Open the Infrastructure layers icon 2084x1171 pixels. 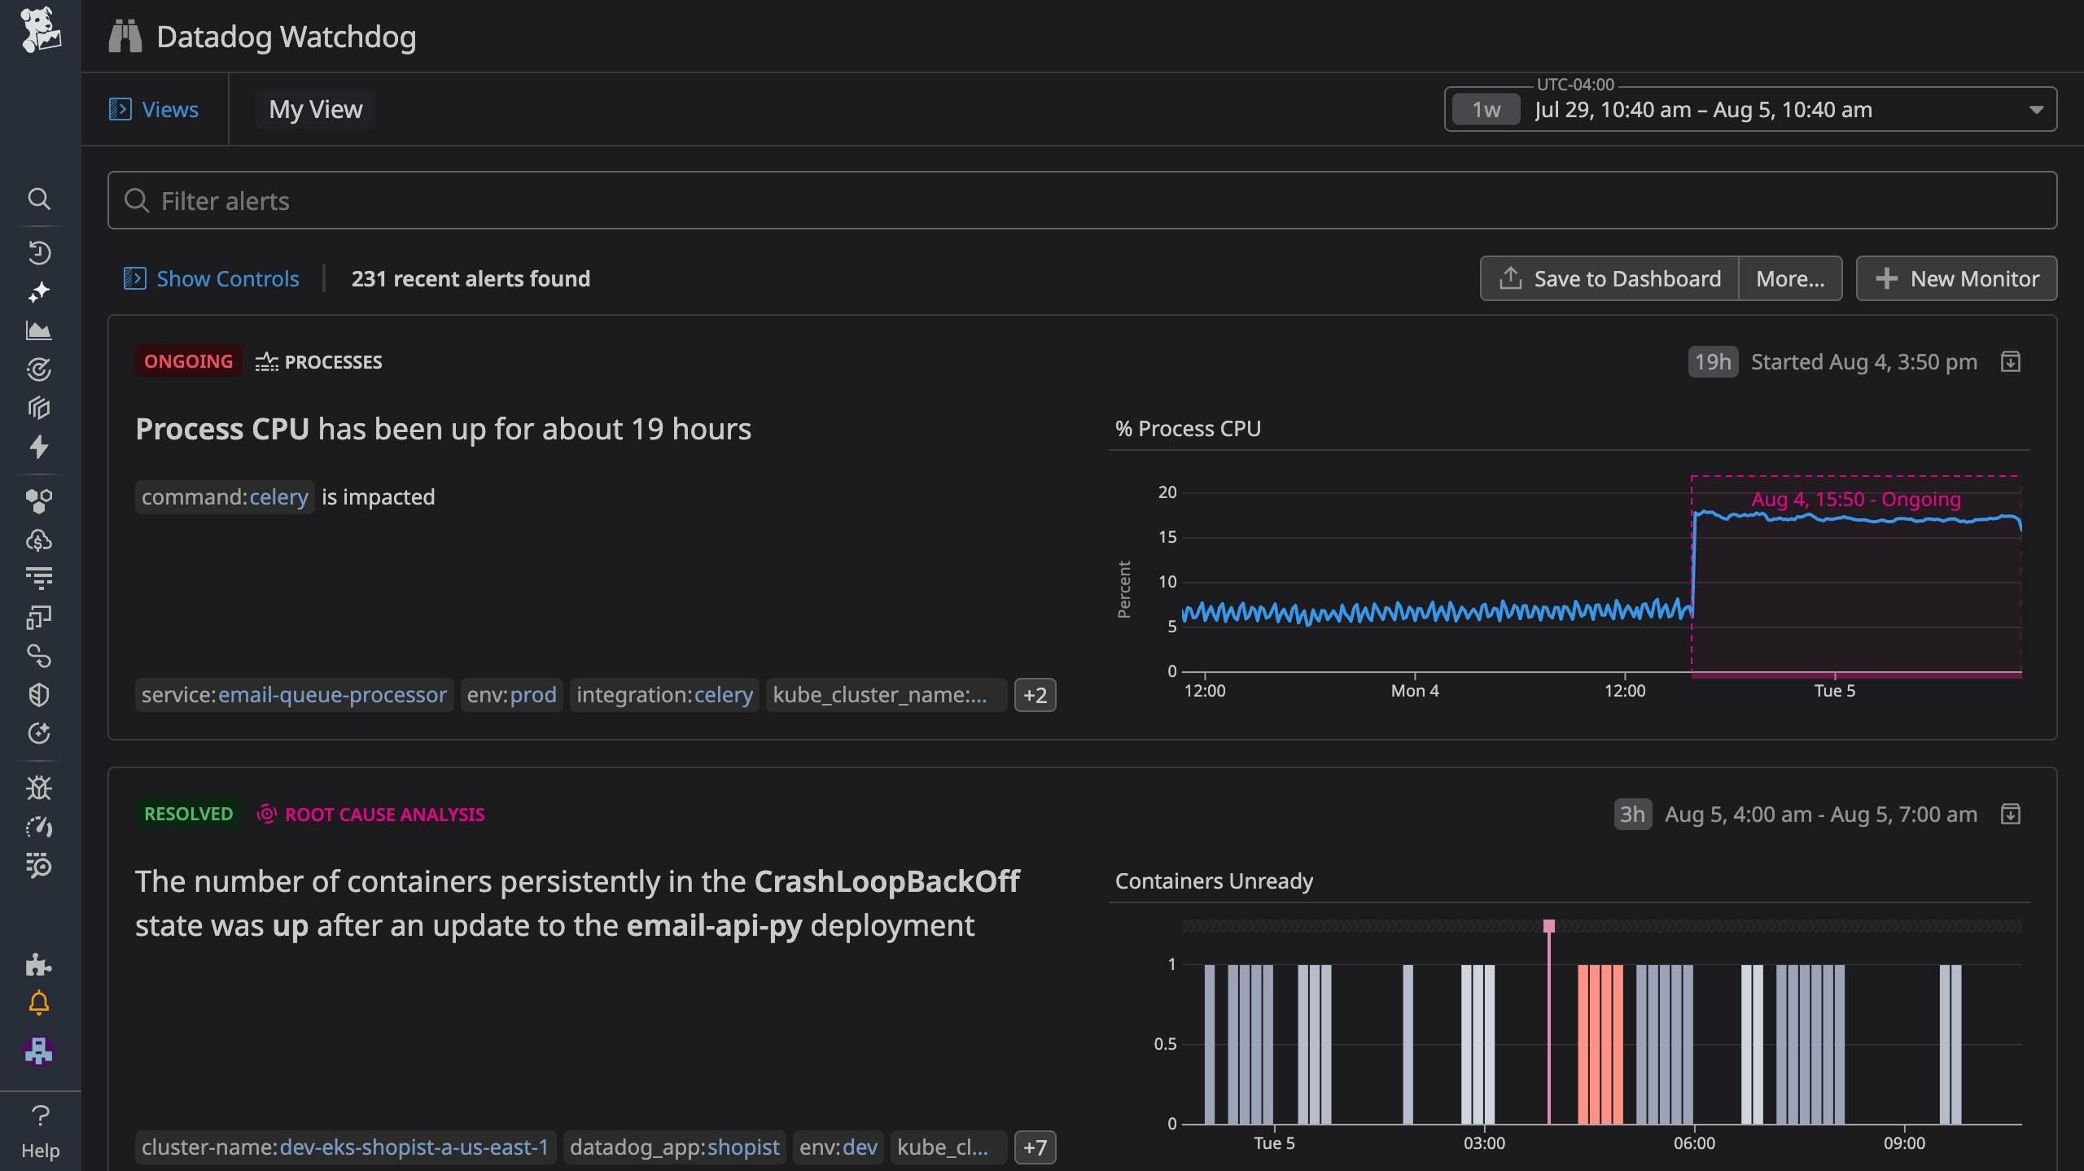(39, 407)
